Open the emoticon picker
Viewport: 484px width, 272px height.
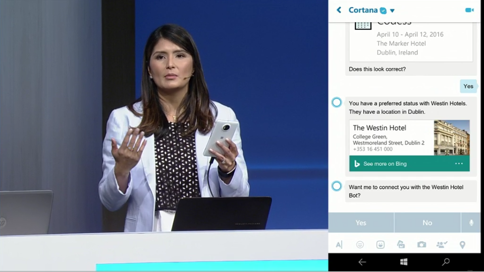(360, 245)
